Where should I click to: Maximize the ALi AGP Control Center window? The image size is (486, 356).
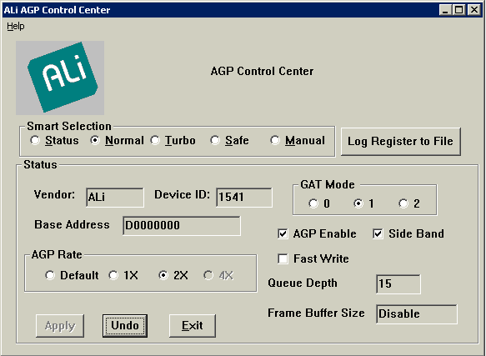pos(459,10)
